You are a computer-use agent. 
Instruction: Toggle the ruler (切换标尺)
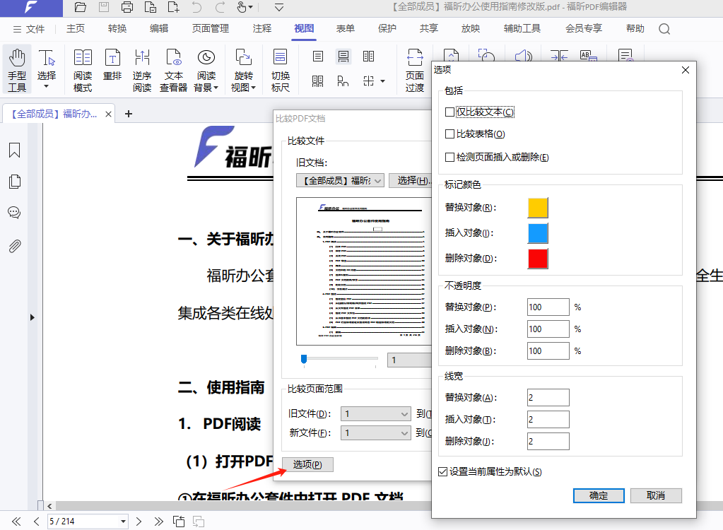(281, 71)
